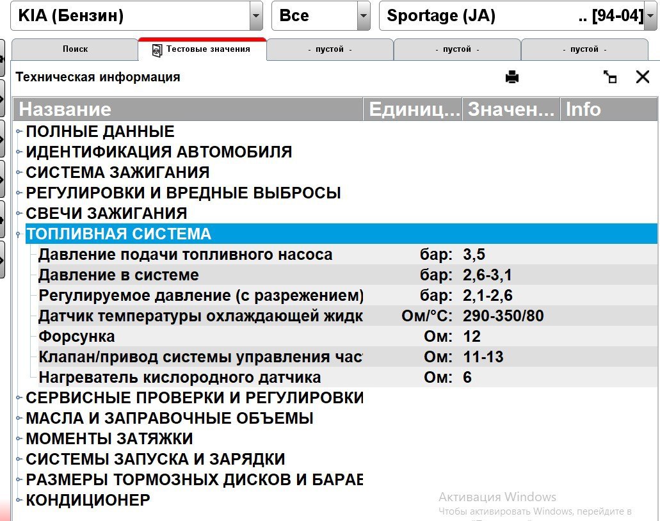Select the КОНДИЦИОНЕР category

pyautogui.click(x=88, y=500)
